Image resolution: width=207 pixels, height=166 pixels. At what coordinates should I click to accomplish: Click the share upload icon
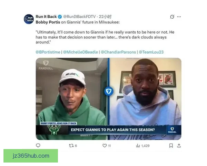pyautogui.click(x=179, y=146)
